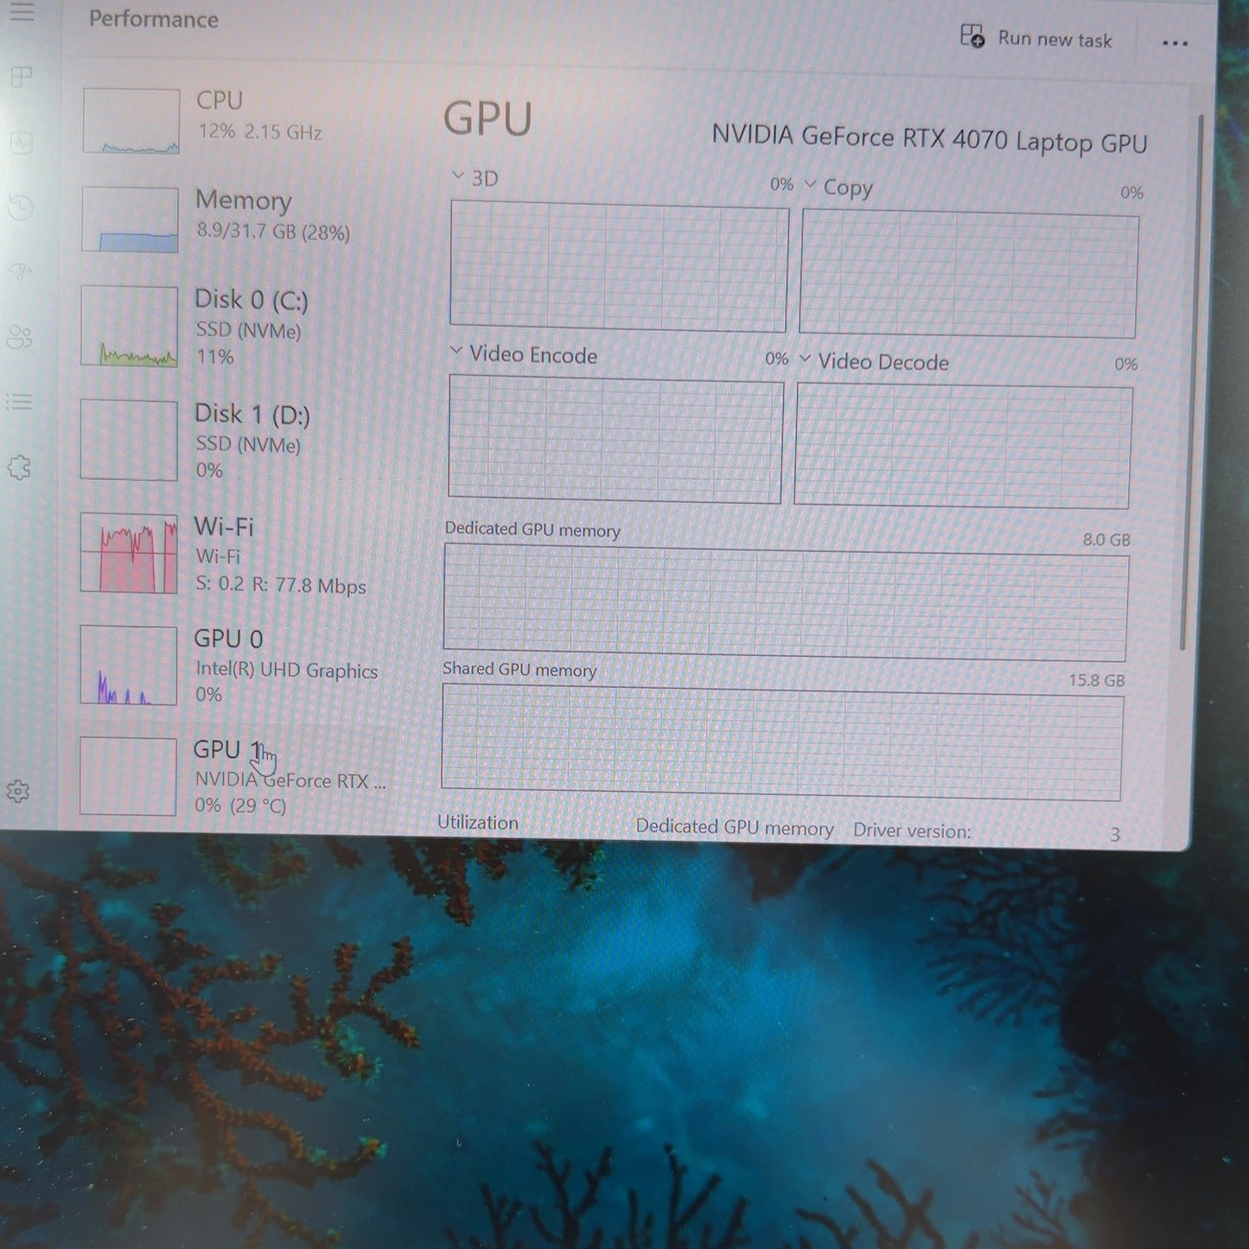Click the 8.9/31.7 GB (28%) memory value
The height and width of the screenshot is (1249, 1249).
pyautogui.click(x=273, y=232)
